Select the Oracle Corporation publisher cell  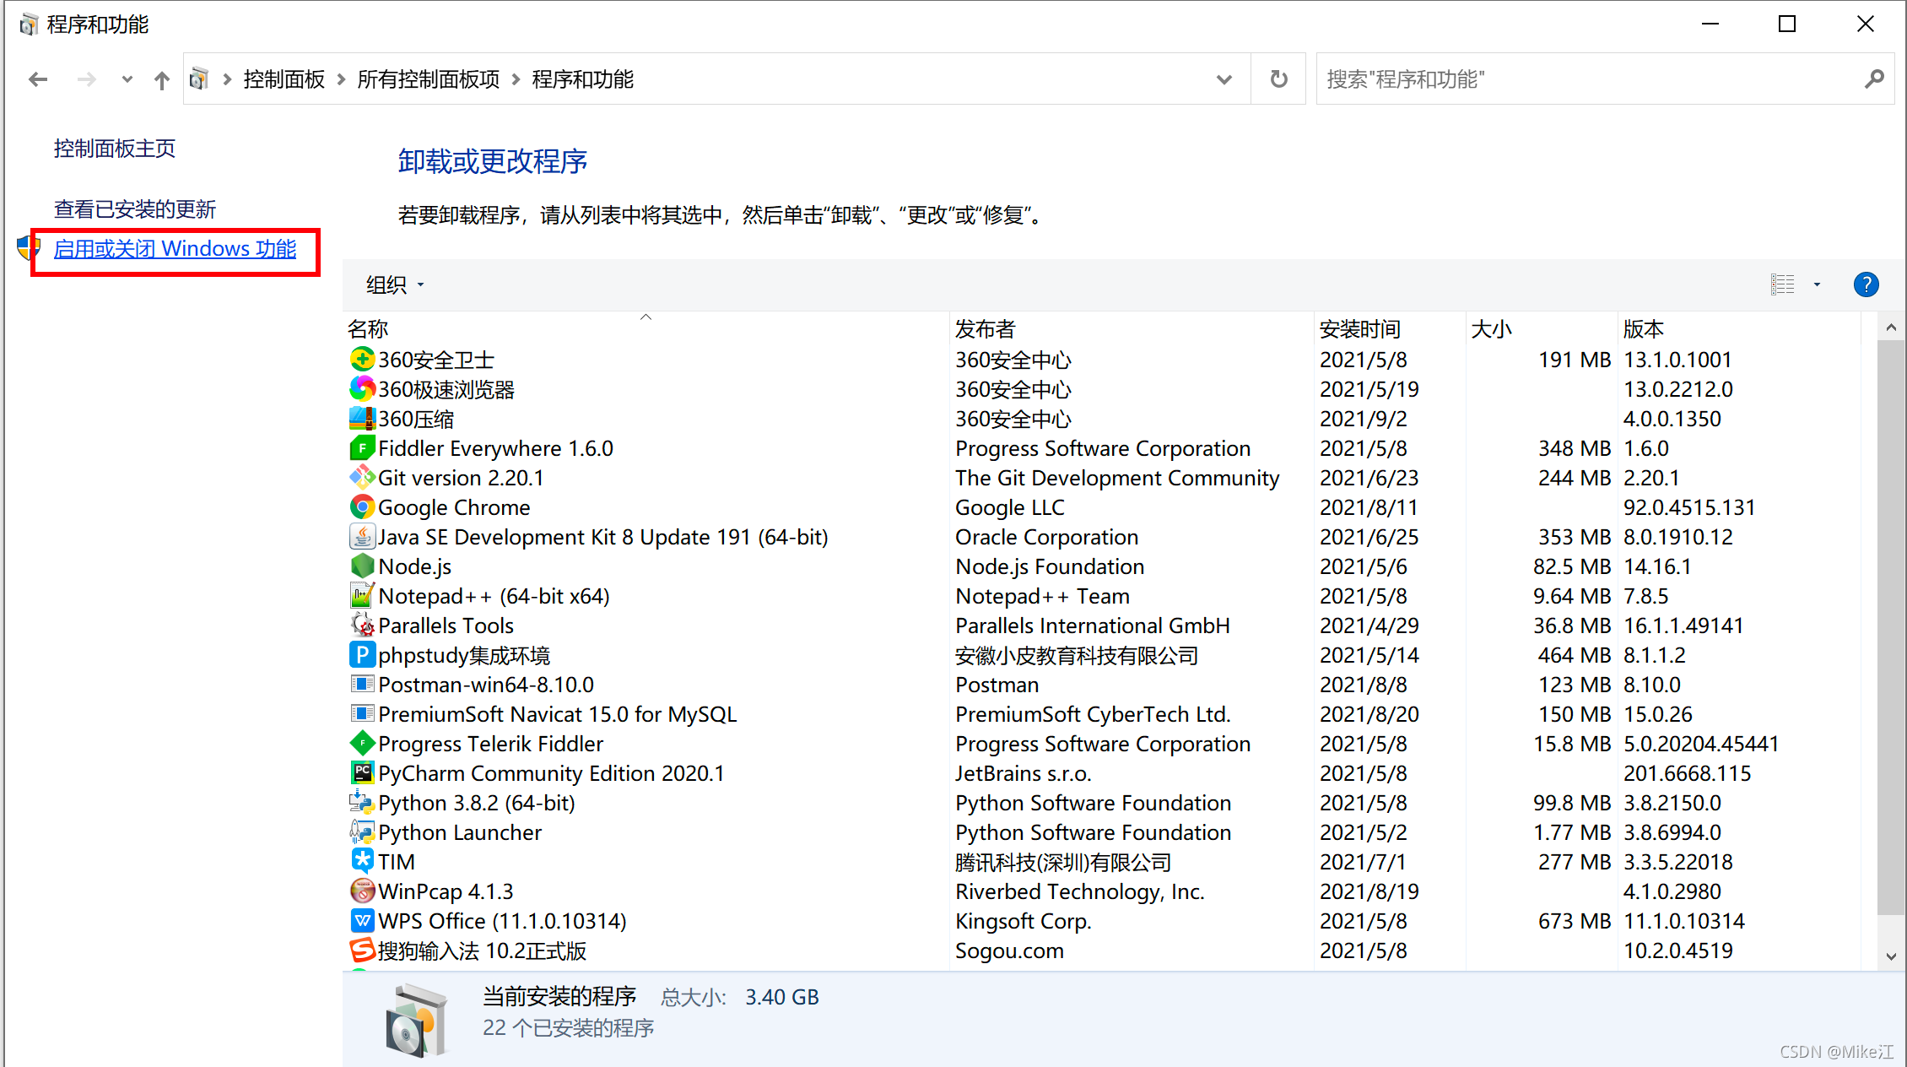[1046, 537]
